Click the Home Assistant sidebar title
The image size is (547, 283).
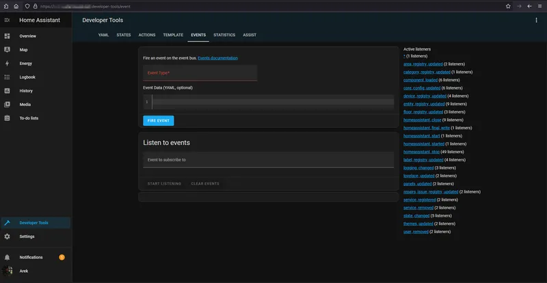click(x=40, y=21)
